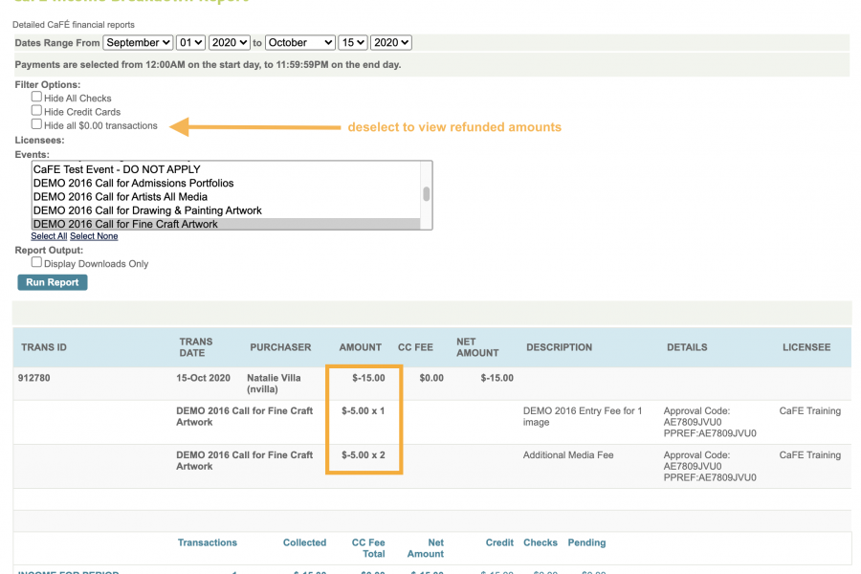Click the Additional Media Fee description

568,454
